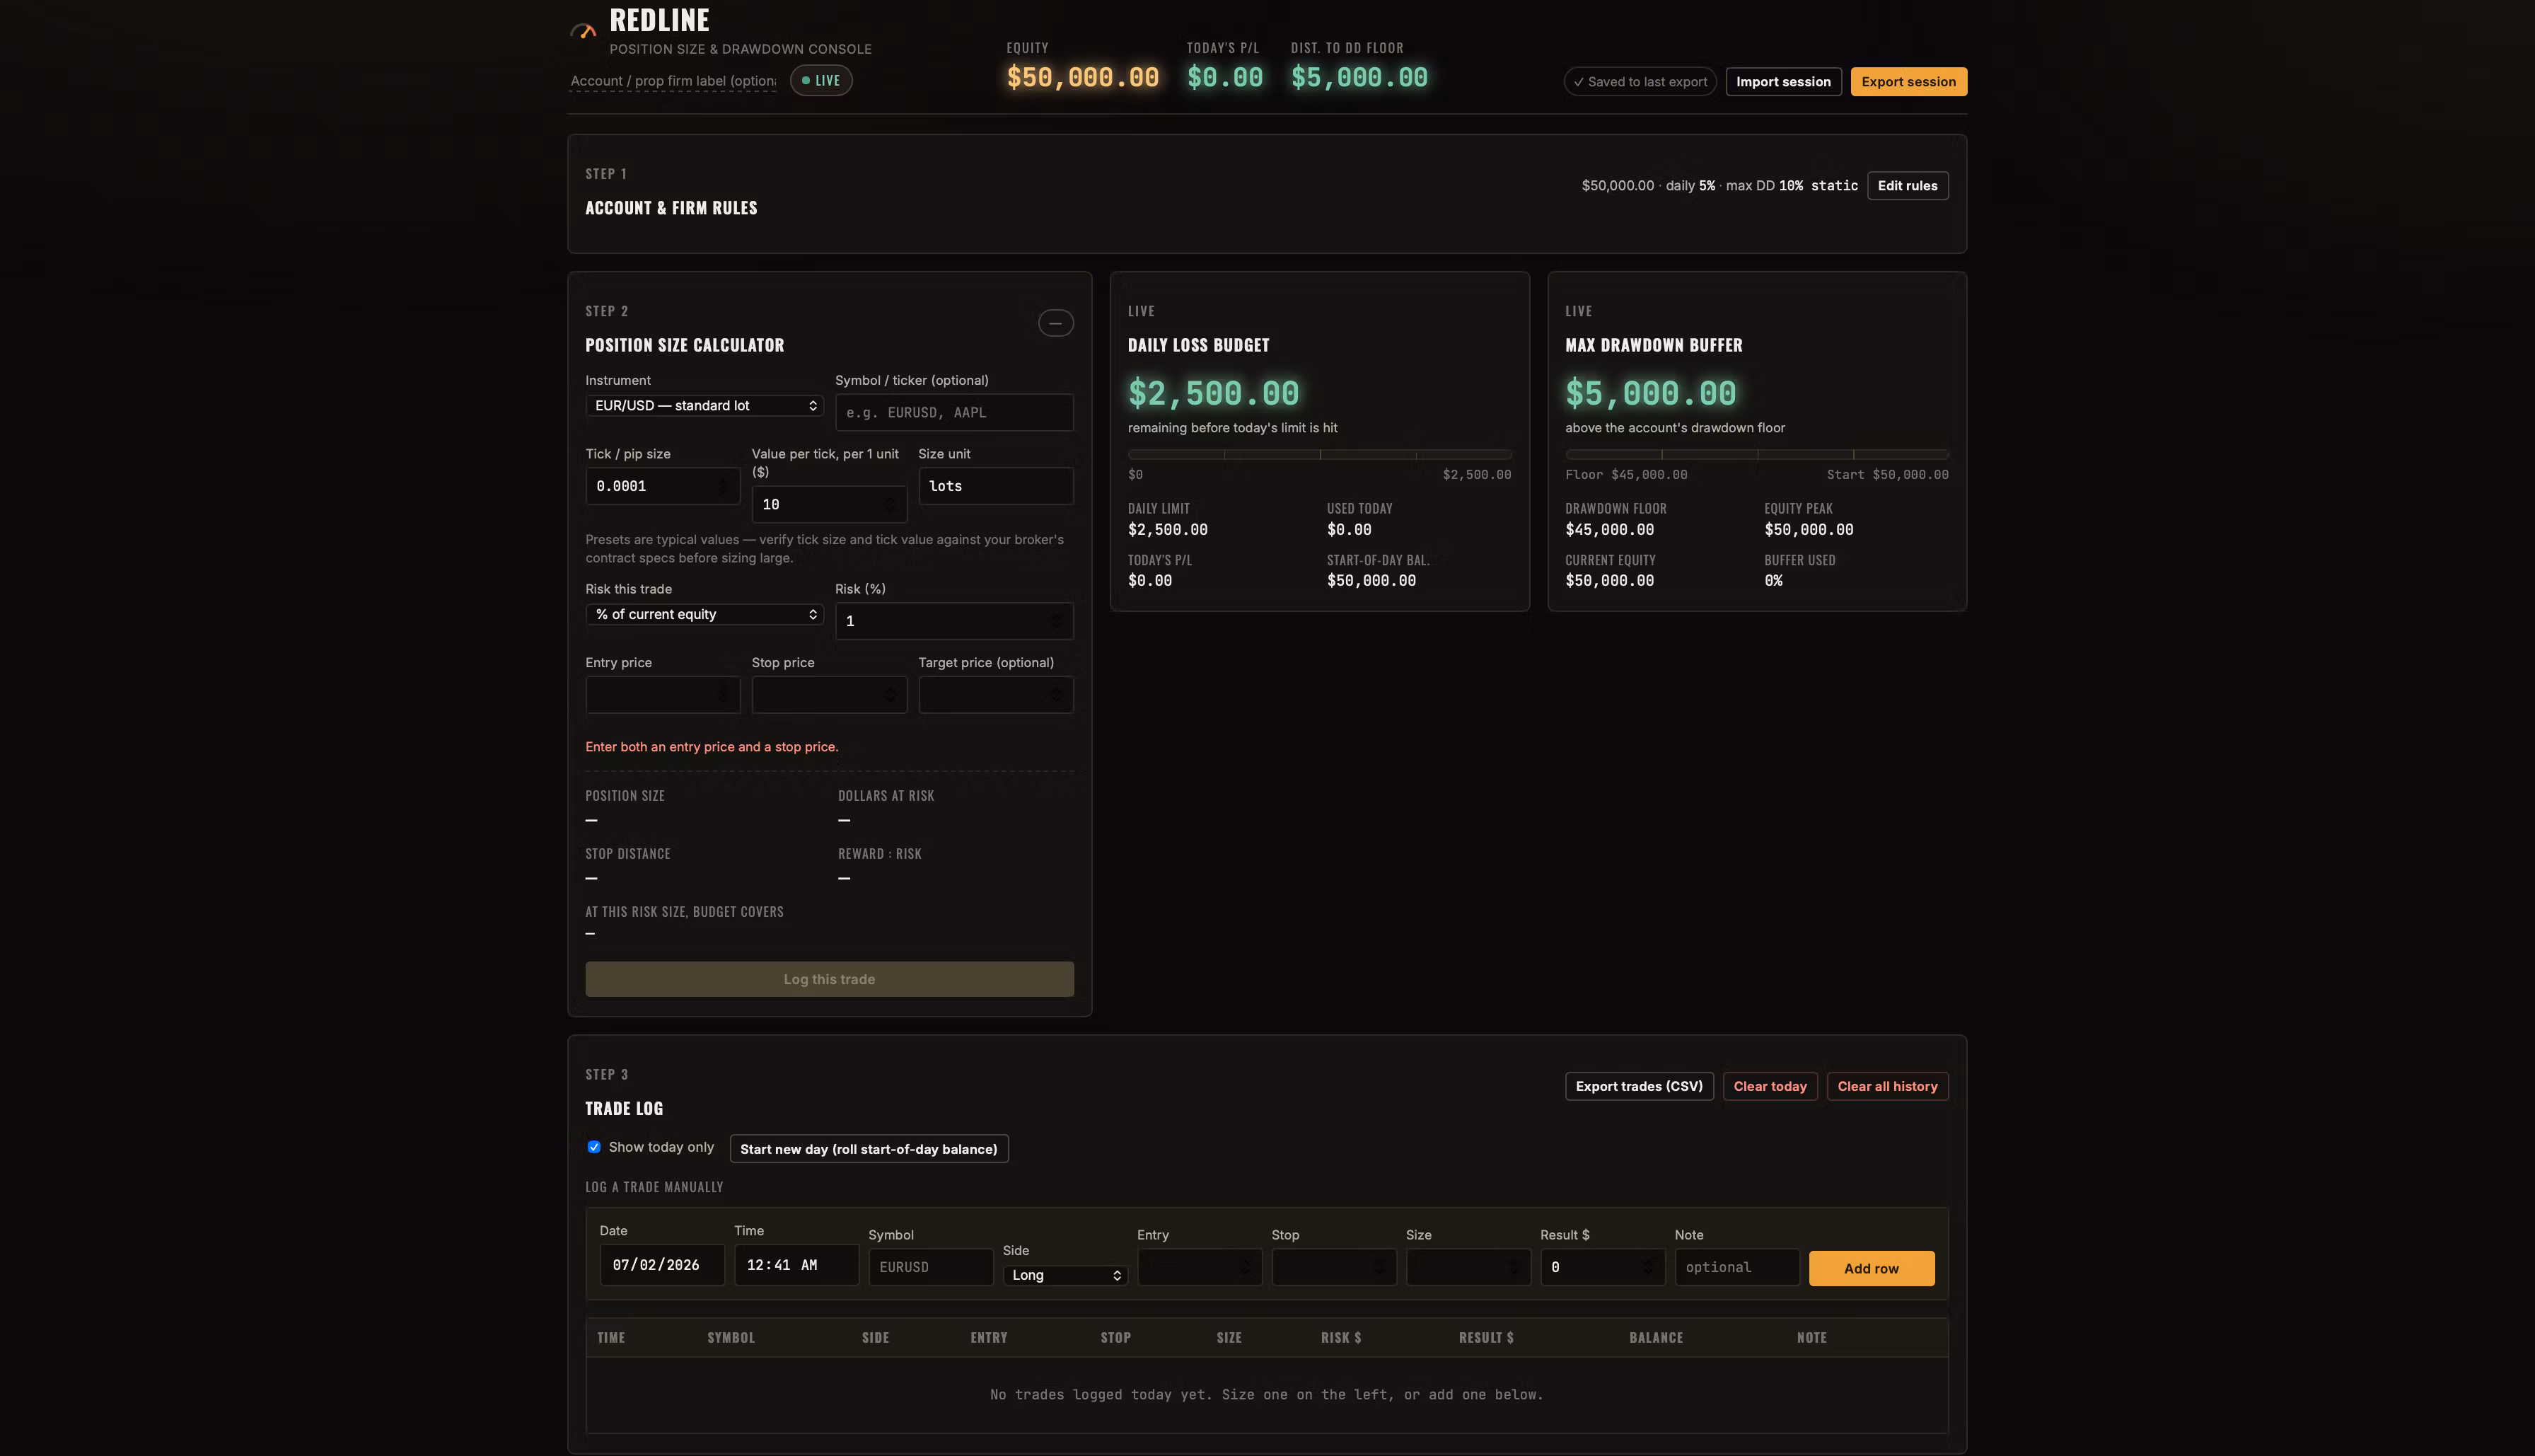This screenshot has height=1456, width=2535.
Task: Focus the Account / prop firm label field
Action: (x=673, y=81)
